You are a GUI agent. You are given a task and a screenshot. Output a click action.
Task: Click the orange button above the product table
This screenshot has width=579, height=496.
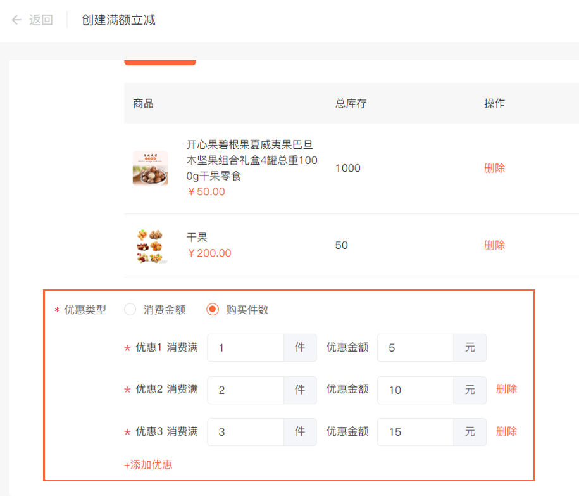click(160, 63)
